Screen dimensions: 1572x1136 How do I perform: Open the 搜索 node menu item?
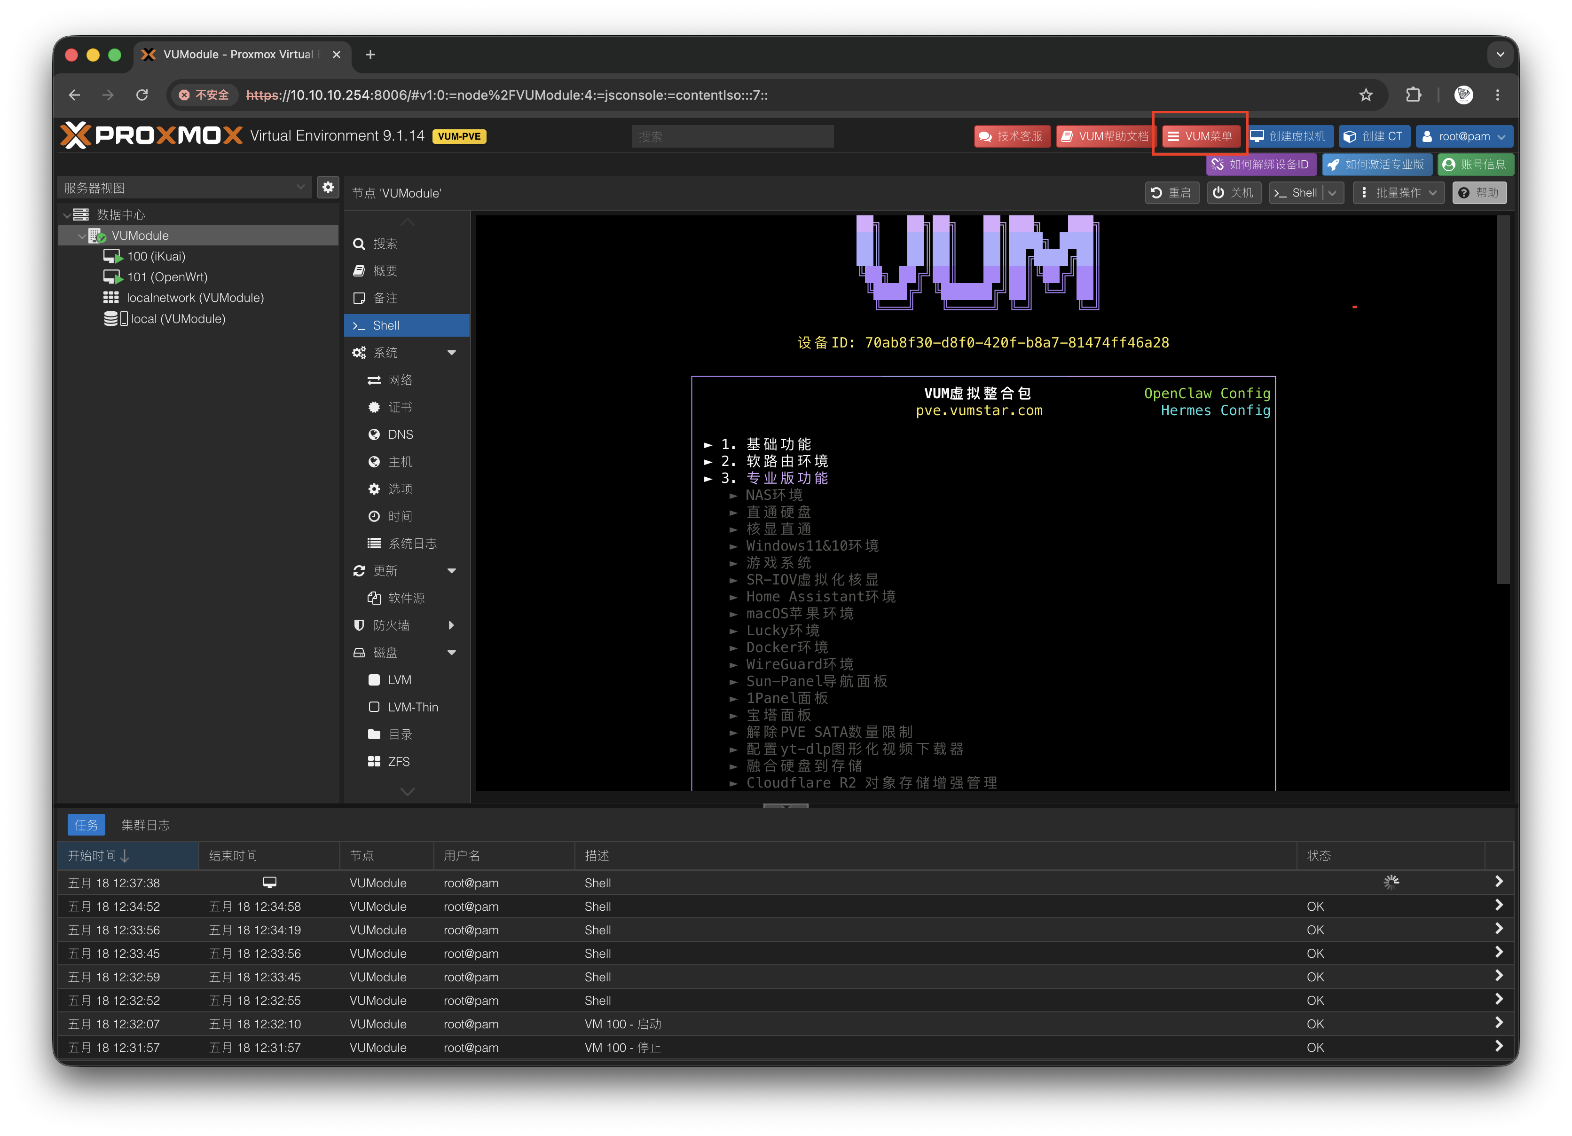point(406,243)
